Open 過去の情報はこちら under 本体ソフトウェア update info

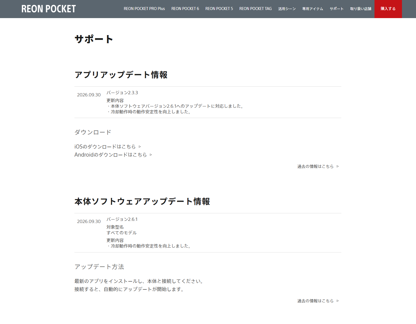(315, 301)
